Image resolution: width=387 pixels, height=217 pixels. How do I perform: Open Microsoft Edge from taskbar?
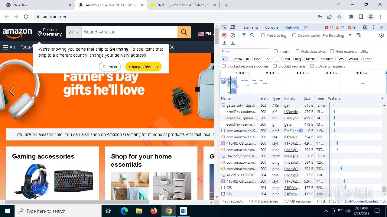click(x=124, y=211)
